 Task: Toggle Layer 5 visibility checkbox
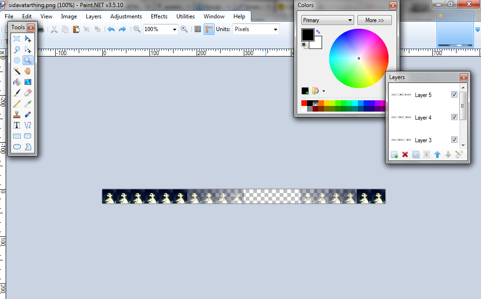(454, 95)
